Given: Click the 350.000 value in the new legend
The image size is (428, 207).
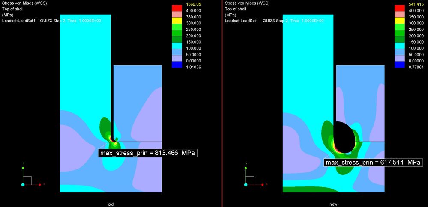Looking at the screenshot, I should coord(416,17).
